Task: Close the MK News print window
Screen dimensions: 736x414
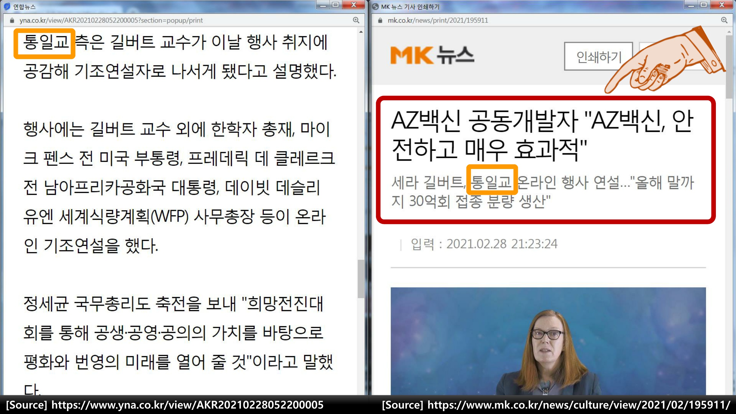Action: coord(722,5)
